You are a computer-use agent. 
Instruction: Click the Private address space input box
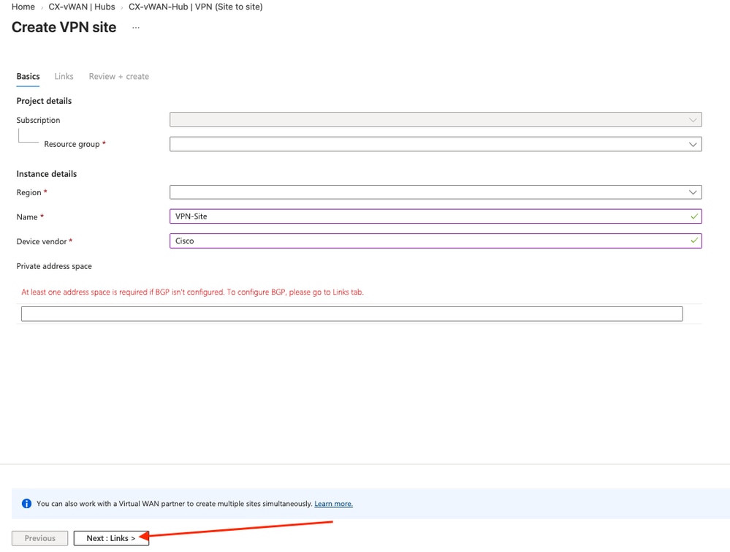[x=352, y=314]
